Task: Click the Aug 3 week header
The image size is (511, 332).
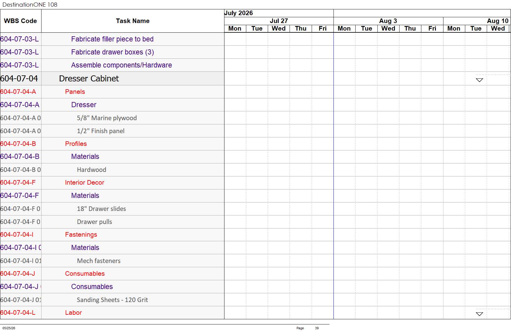Action: pos(388,21)
